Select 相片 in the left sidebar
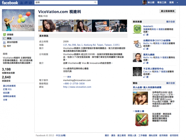Screen dimensions: 186x140 tap(9, 46)
